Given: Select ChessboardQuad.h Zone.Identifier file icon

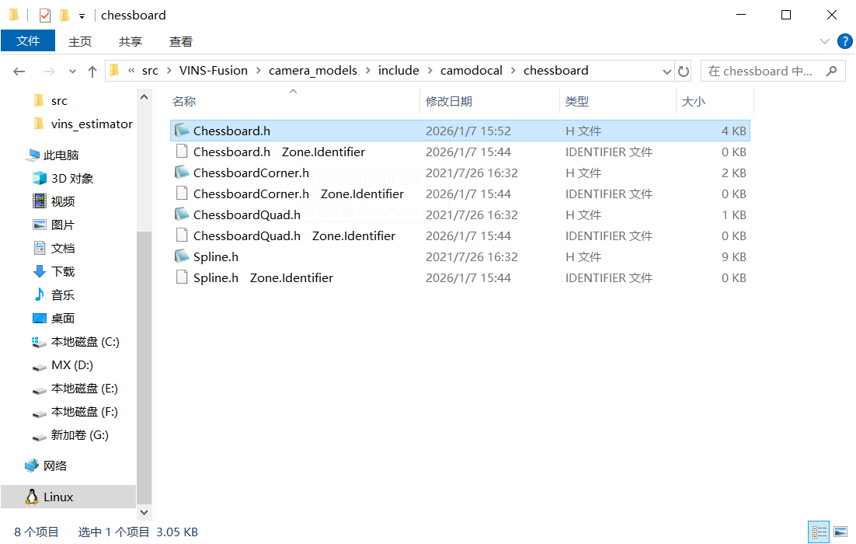Looking at the screenshot, I should pos(182,235).
